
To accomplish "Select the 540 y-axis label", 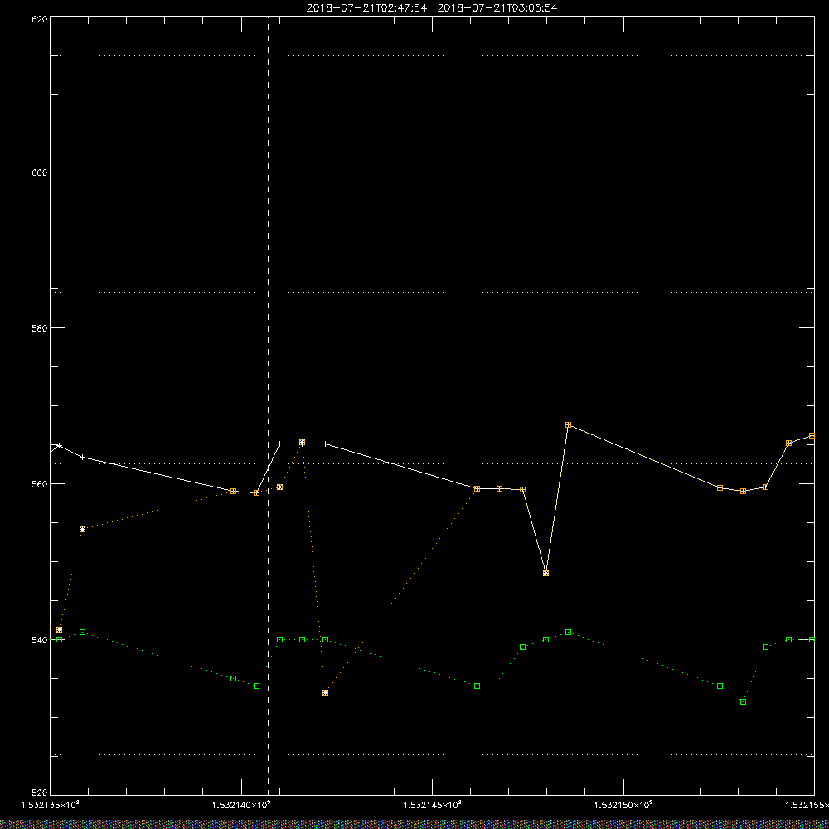I will pyautogui.click(x=41, y=640).
